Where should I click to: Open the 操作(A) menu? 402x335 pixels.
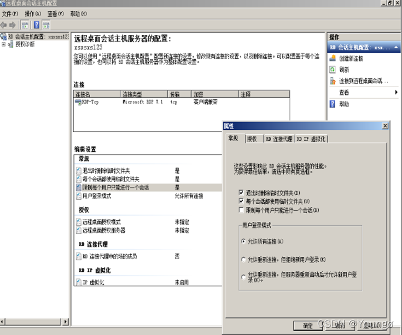click(x=33, y=14)
